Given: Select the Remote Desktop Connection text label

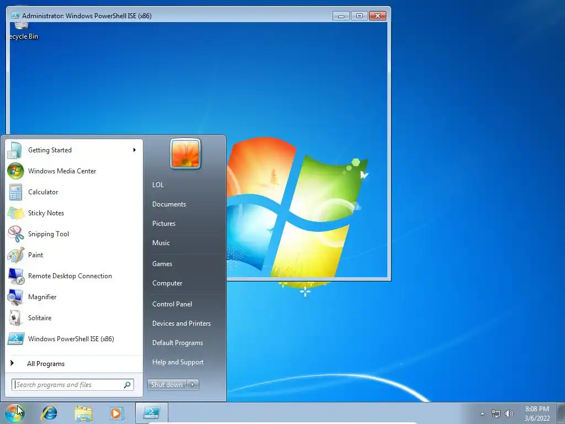Looking at the screenshot, I should [70, 276].
